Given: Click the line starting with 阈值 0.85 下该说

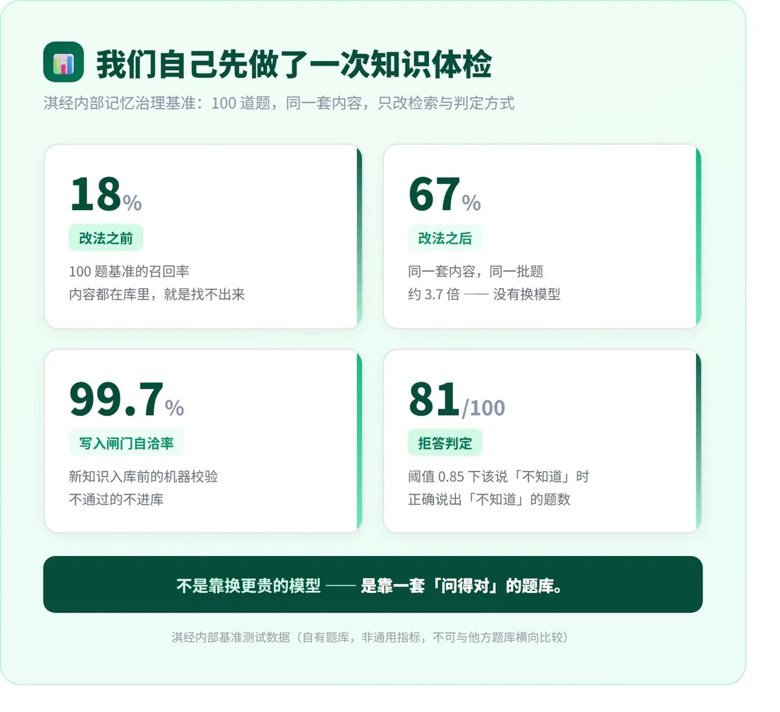Looking at the screenshot, I should pyautogui.click(x=499, y=477).
